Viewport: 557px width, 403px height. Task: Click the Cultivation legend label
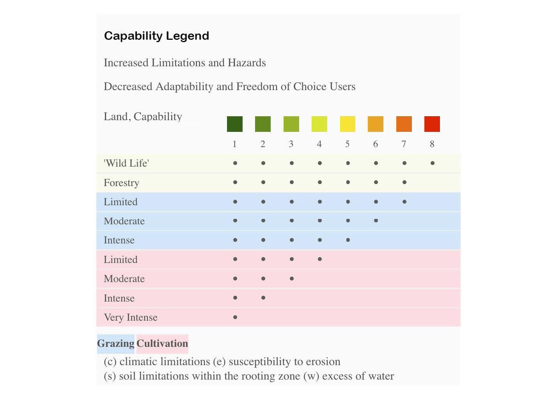(162, 344)
